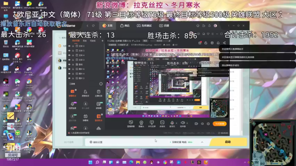Edit the stream title pencil icon
296x166 pixels.
[x=169, y=41]
